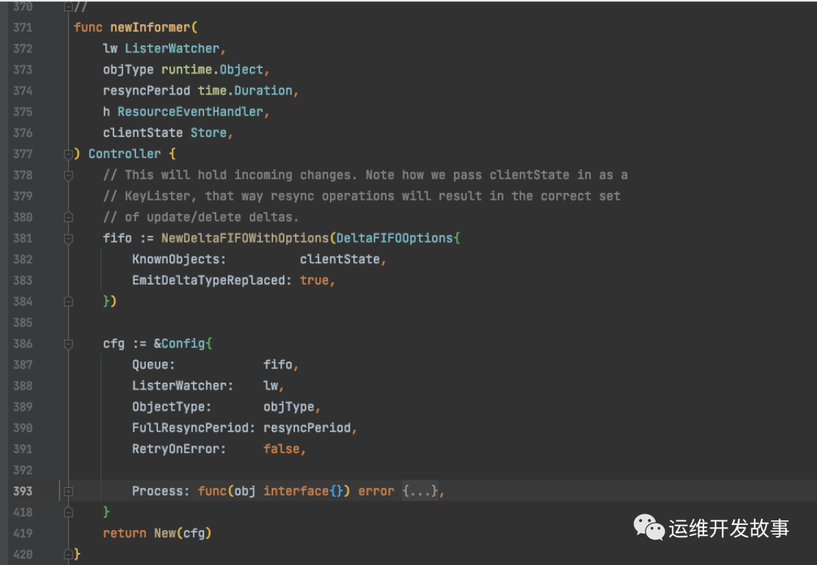The width and height of the screenshot is (817, 565).
Task: Expand the folded Process function on line 393
Action: [69, 492]
